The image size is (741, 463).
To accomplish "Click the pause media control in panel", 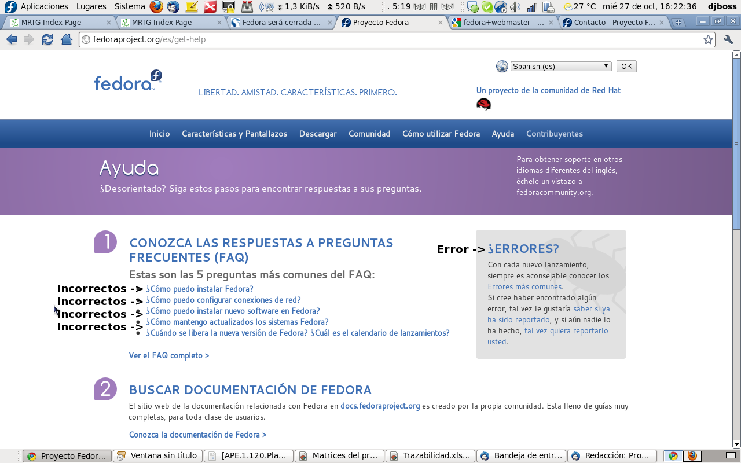I will (x=433, y=7).
